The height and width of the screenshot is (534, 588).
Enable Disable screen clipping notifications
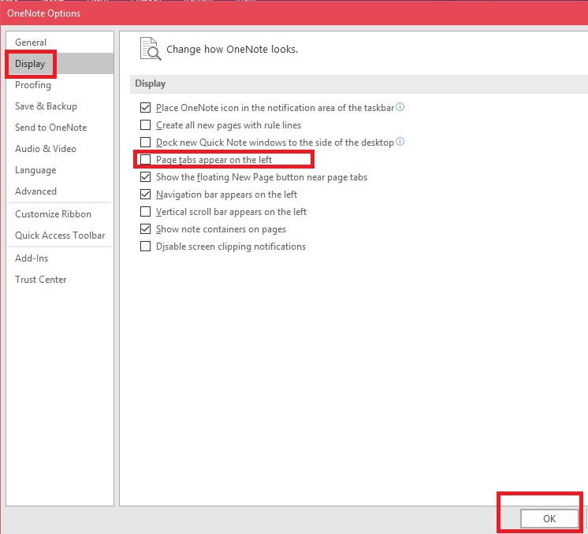[145, 247]
